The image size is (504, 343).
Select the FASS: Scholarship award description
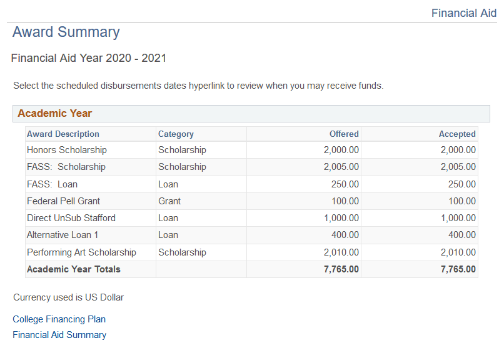pyautogui.click(x=66, y=167)
